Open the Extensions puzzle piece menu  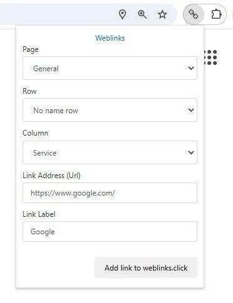(x=216, y=14)
